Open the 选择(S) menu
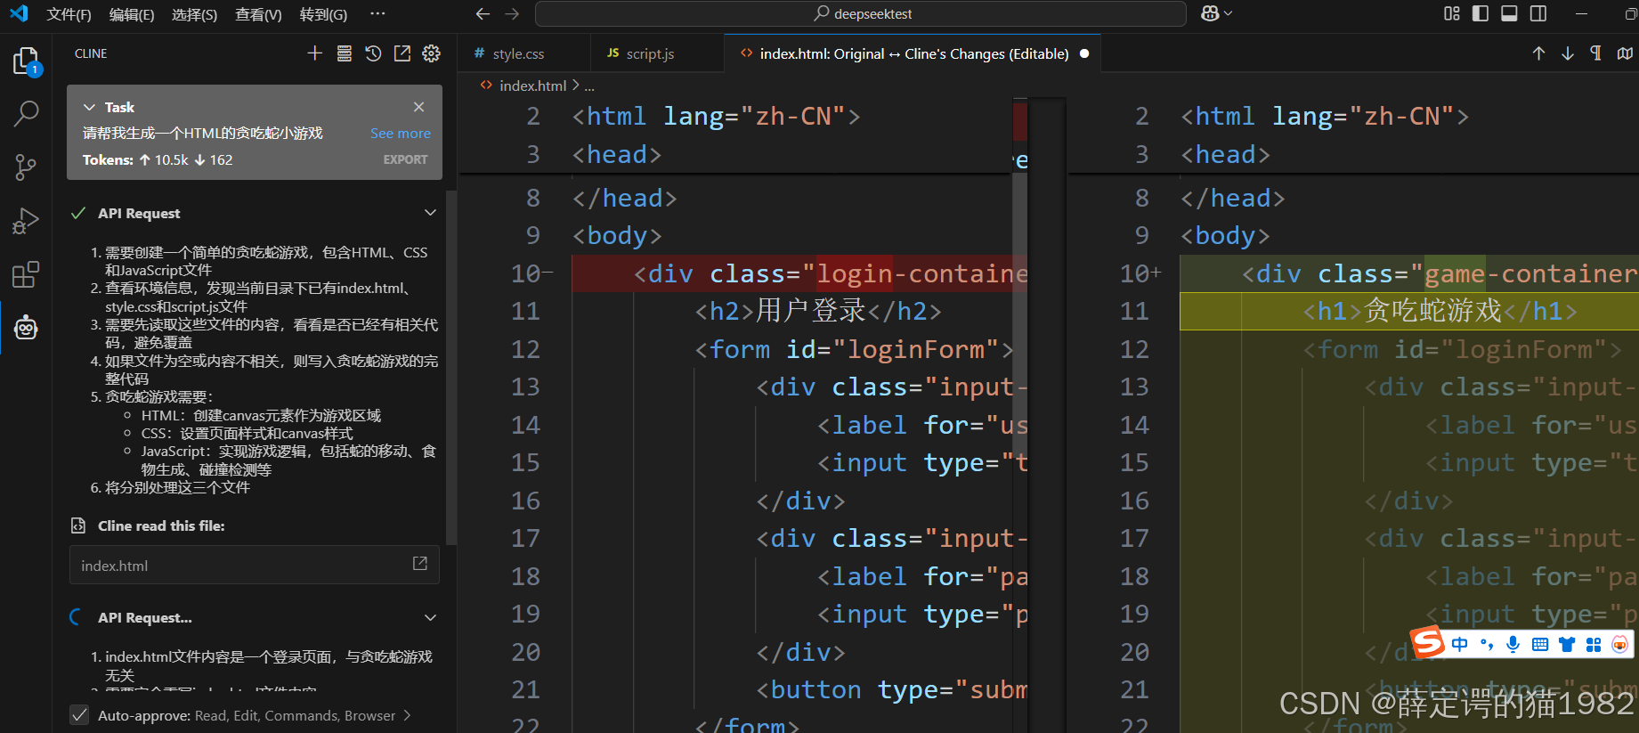Viewport: 1639px width, 733px height. (x=194, y=14)
